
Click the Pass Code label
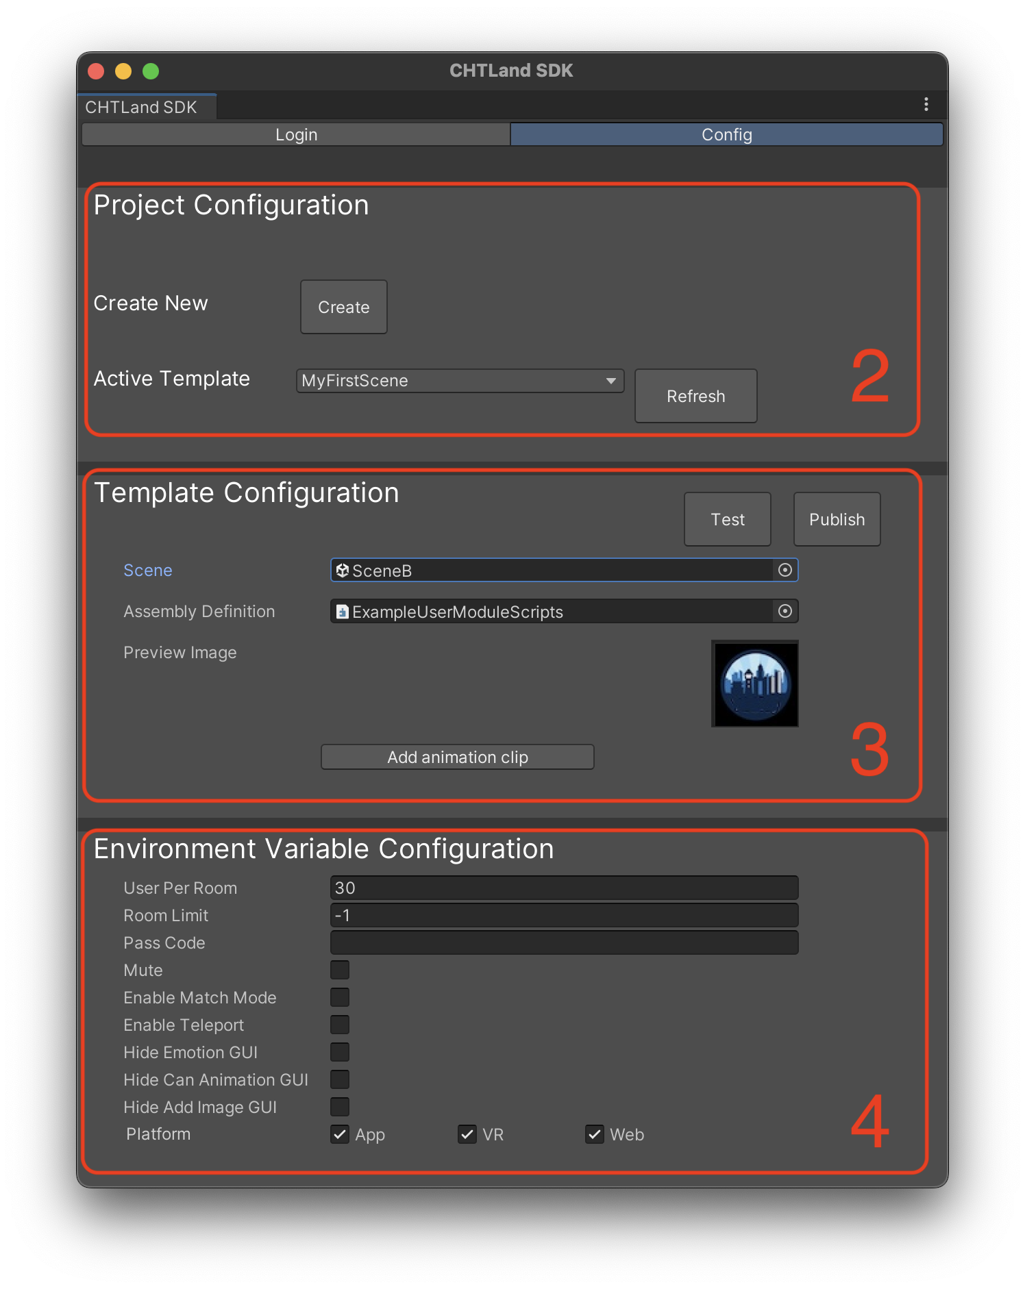pos(164,942)
